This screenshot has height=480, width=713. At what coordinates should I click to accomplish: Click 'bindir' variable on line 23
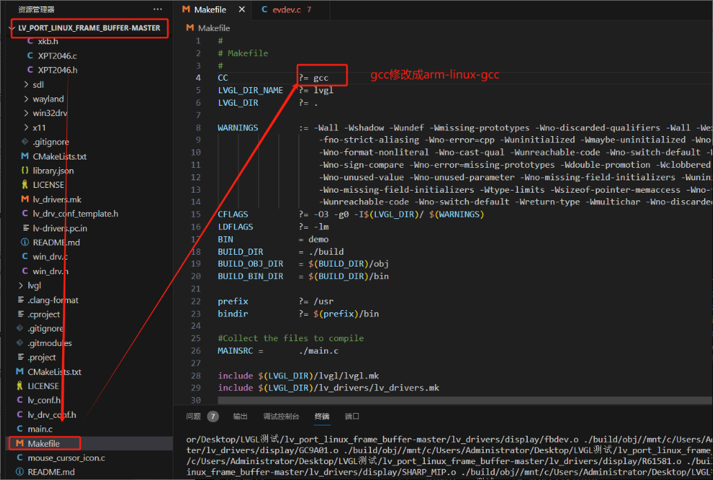click(x=233, y=314)
